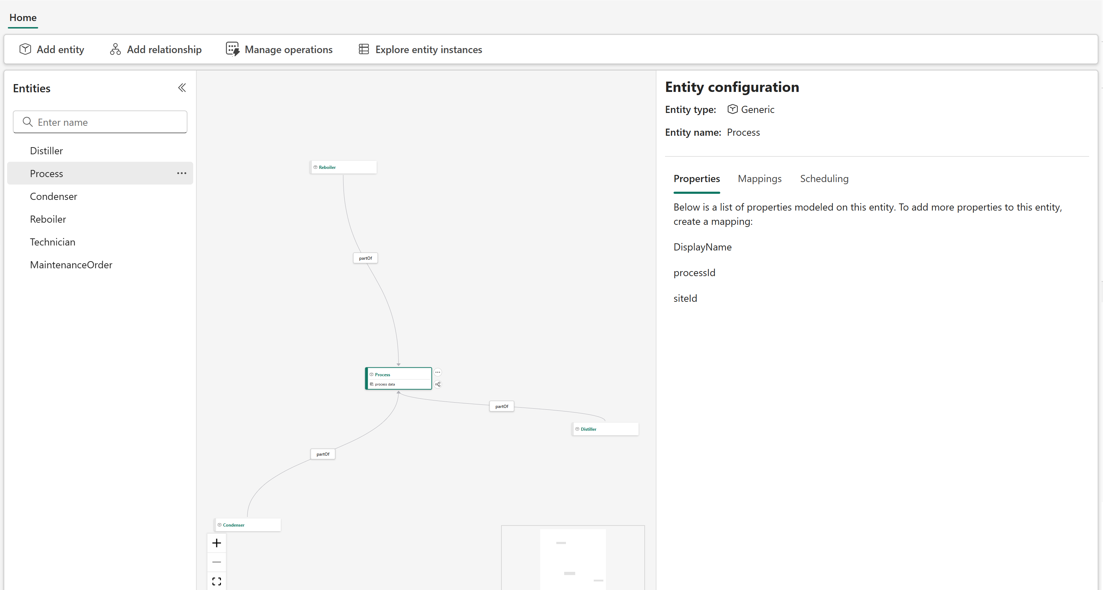
Task: Click the partOf label near Distiller
Action: (501, 406)
